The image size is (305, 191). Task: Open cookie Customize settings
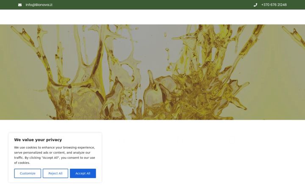tap(28, 173)
